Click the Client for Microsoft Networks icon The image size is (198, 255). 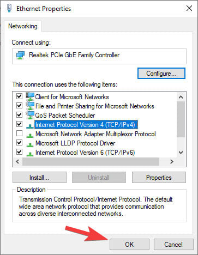30,96
